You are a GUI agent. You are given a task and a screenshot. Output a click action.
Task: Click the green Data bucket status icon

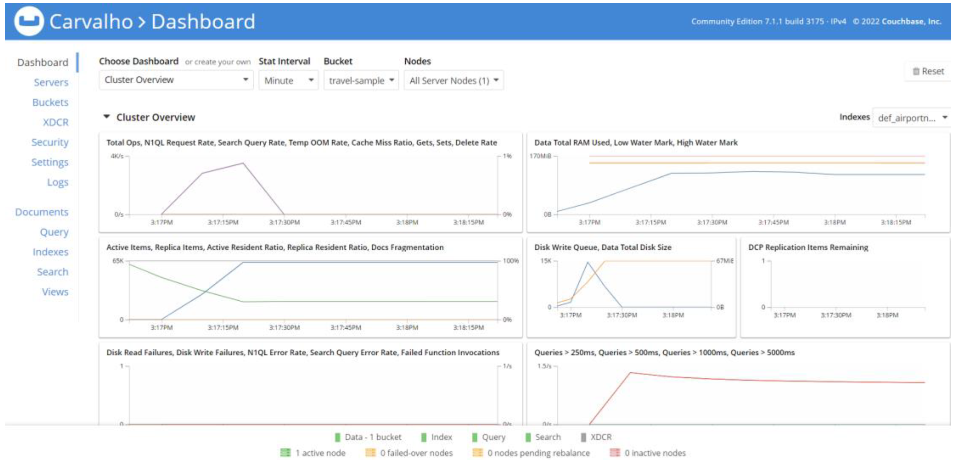coord(337,437)
